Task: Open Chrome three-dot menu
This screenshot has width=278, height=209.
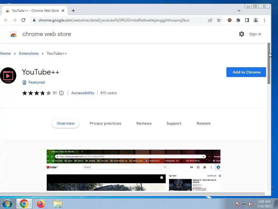Action: [x=264, y=20]
